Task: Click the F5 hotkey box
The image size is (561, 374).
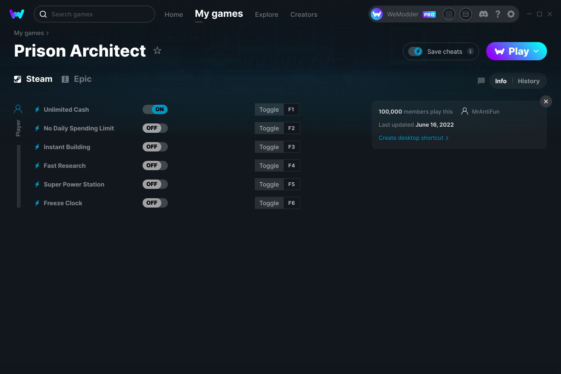Action: pyautogui.click(x=292, y=184)
